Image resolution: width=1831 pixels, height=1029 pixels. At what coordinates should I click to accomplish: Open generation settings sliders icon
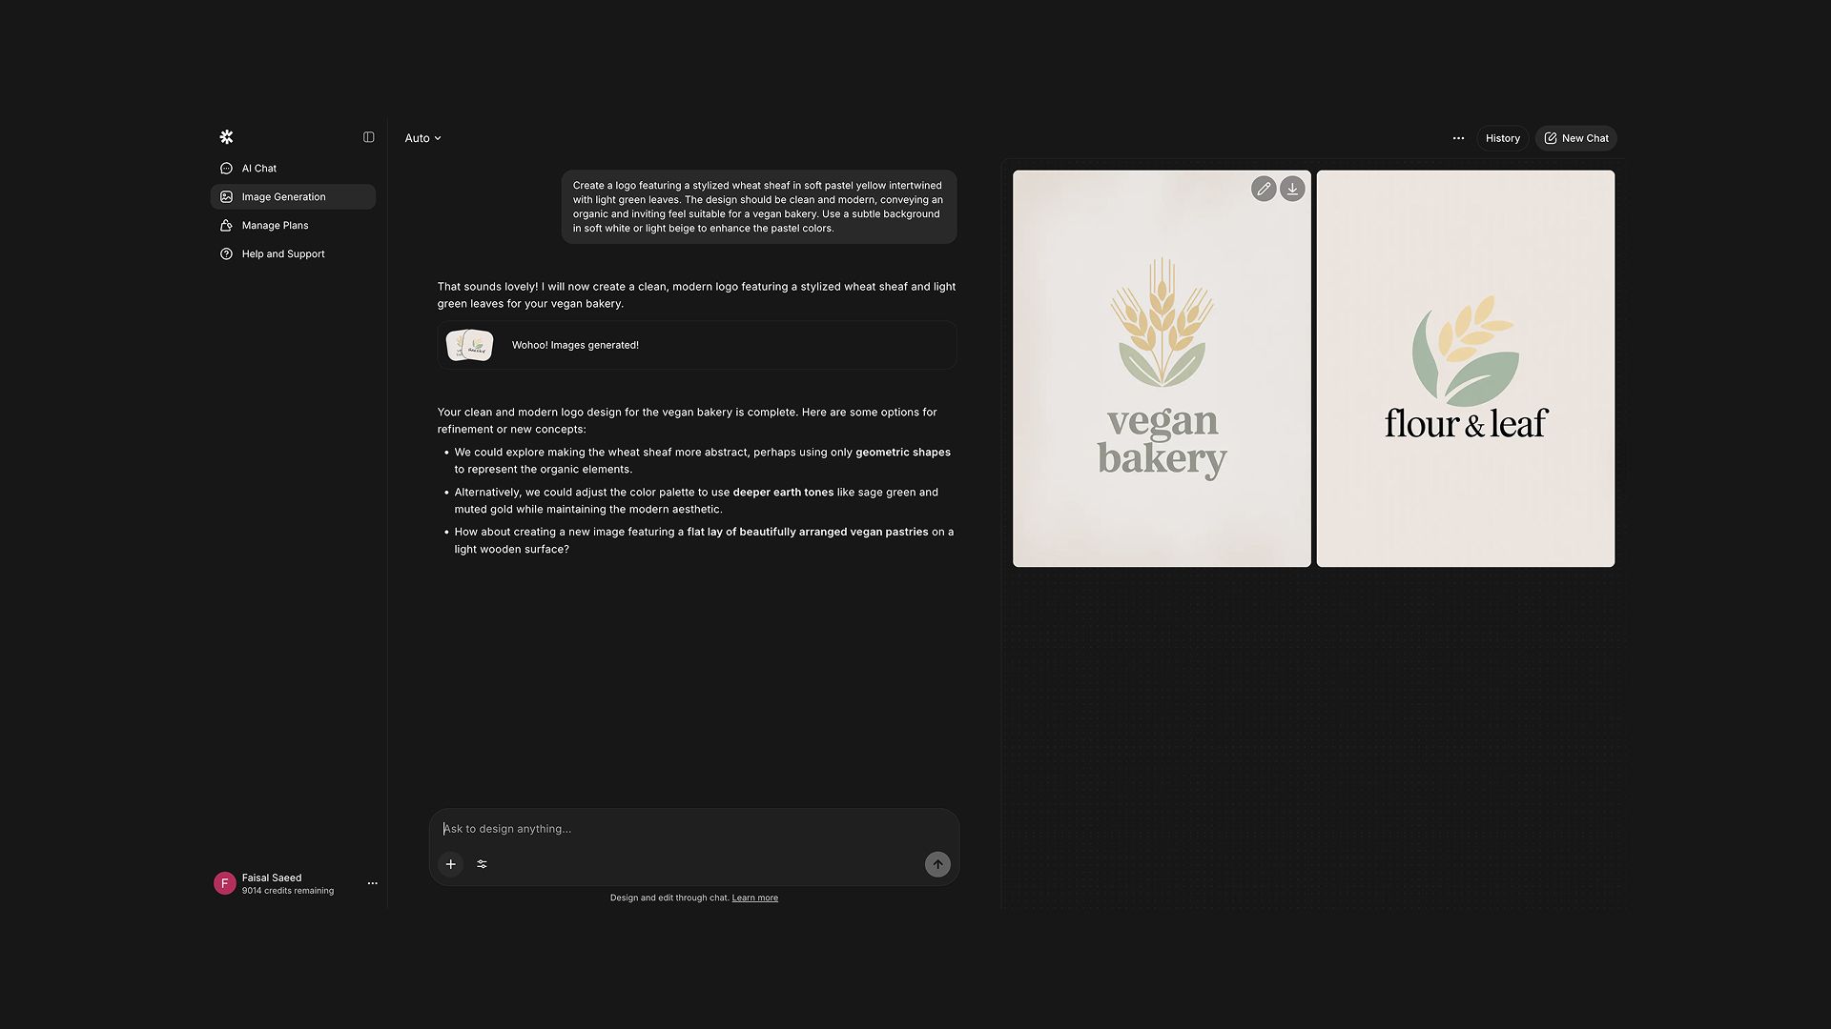[x=482, y=864]
